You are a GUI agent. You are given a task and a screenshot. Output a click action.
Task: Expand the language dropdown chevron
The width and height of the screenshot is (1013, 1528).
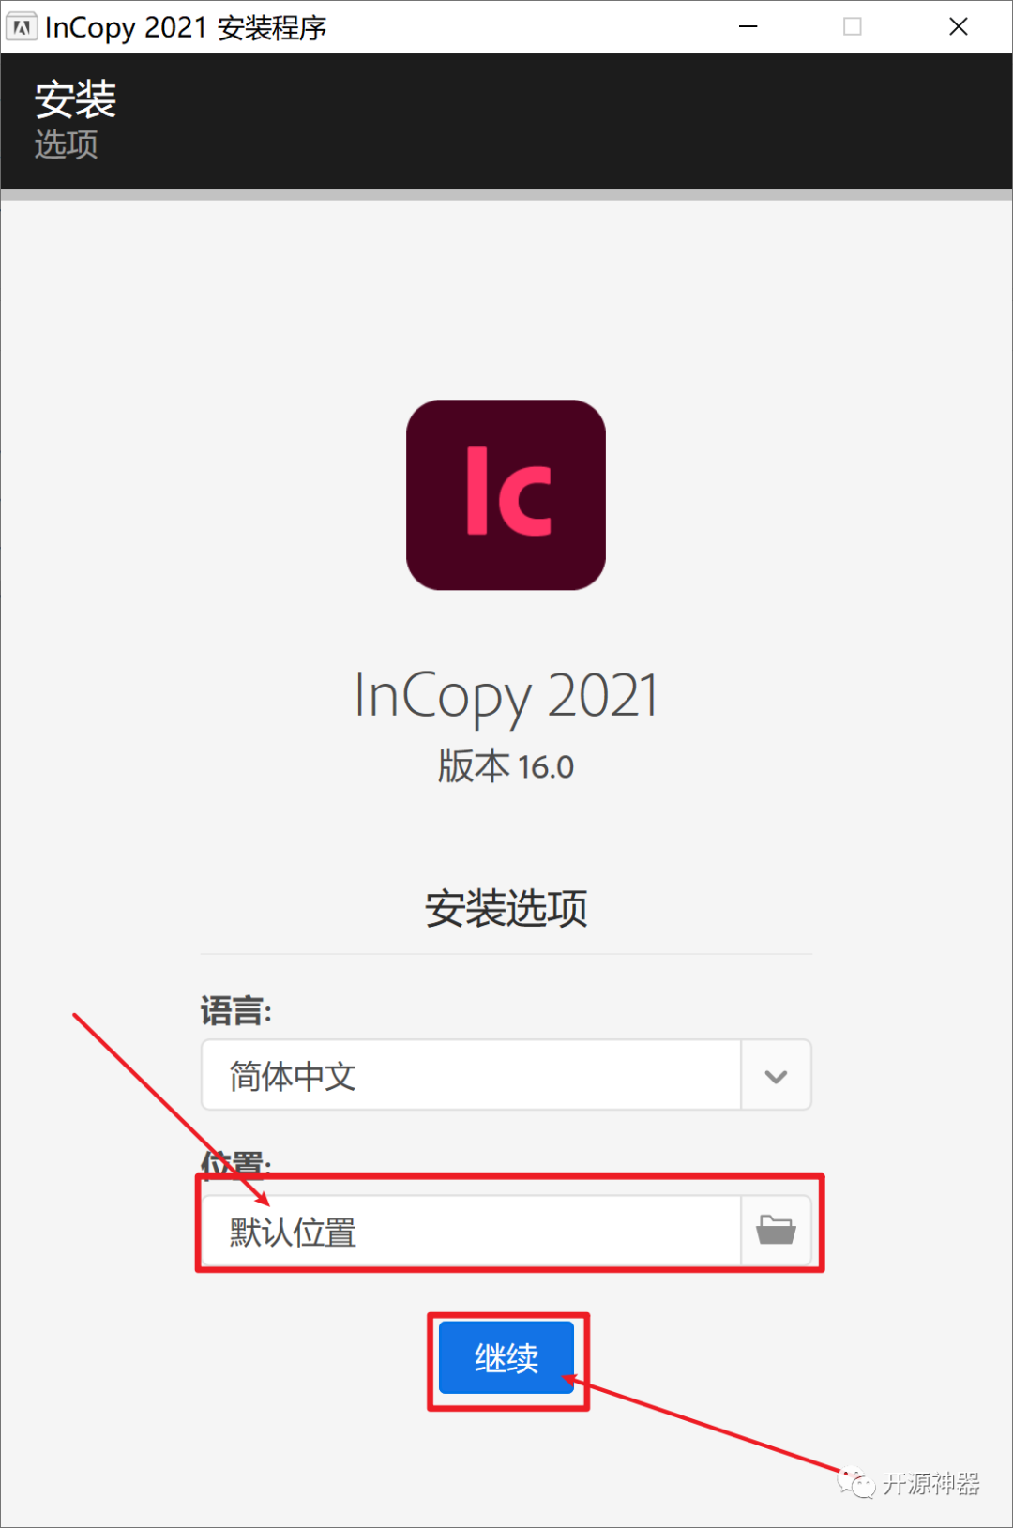click(x=776, y=1076)
